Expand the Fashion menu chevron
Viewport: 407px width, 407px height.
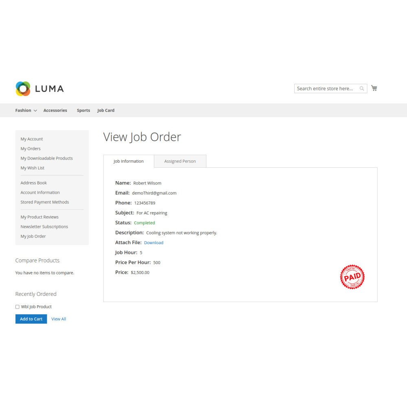tap(35, 111)
